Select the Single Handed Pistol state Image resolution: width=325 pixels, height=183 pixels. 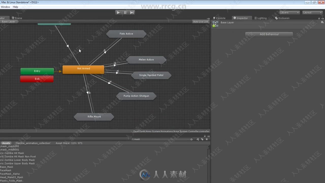(x=151, y=75)
